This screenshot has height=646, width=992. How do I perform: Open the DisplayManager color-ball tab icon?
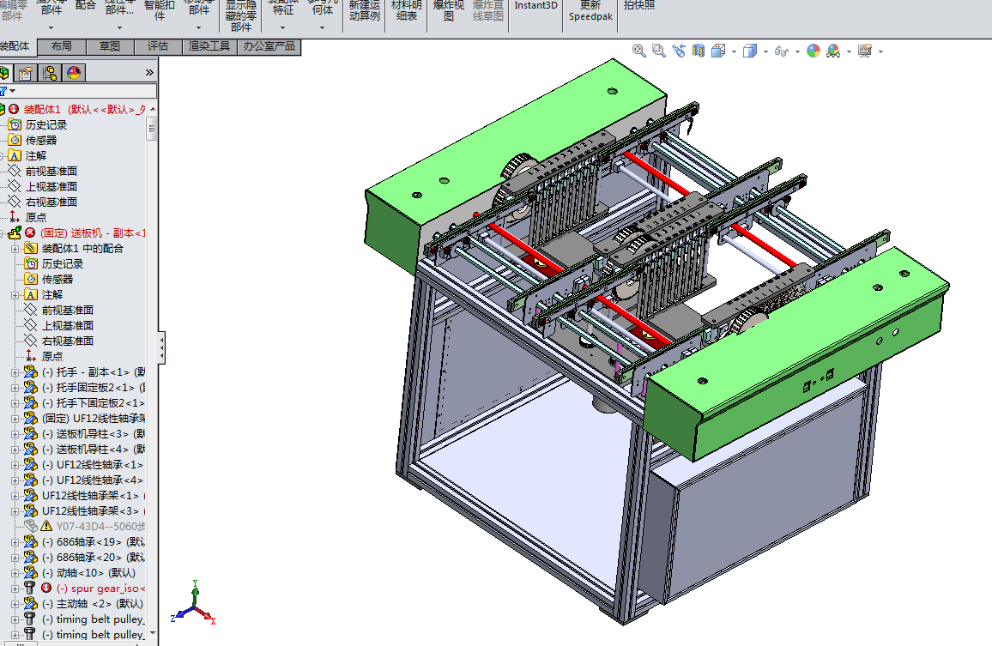(74, 73)
